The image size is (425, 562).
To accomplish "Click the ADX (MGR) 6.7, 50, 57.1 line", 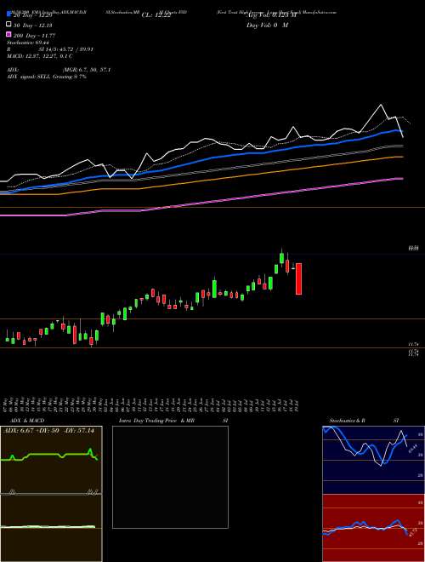I will (x=59, y=70).
